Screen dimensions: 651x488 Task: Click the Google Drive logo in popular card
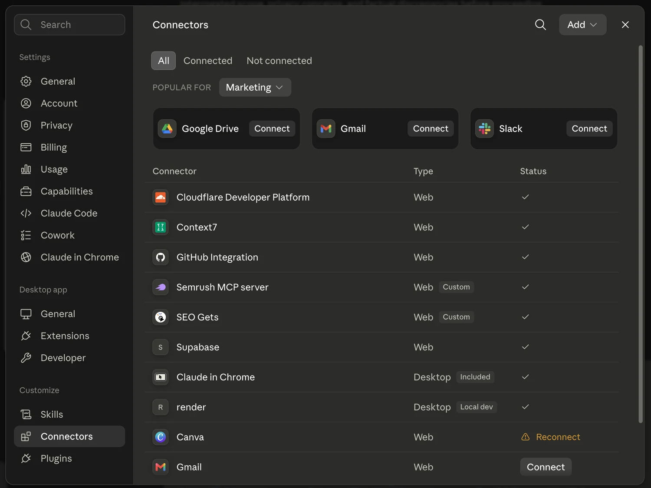pos(167,129)
